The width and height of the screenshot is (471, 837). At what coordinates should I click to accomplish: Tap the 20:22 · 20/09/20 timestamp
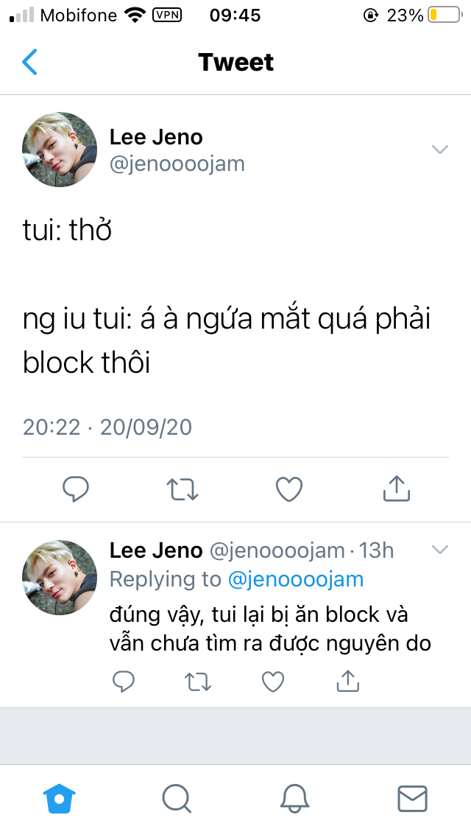tap(107, 427)
